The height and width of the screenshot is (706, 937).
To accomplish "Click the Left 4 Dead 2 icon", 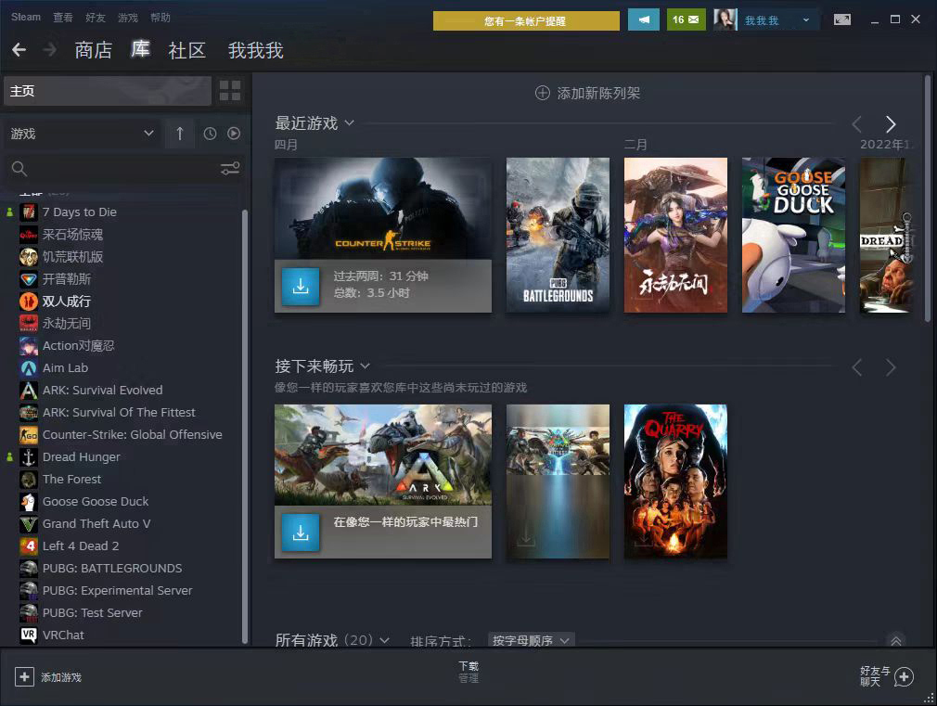I will pyautogui.click(x=28, y=546).
